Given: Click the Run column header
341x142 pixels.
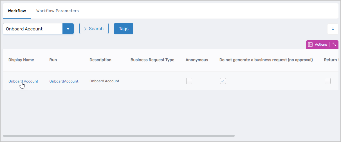Looking at the screenshot, I should [53, 60].
